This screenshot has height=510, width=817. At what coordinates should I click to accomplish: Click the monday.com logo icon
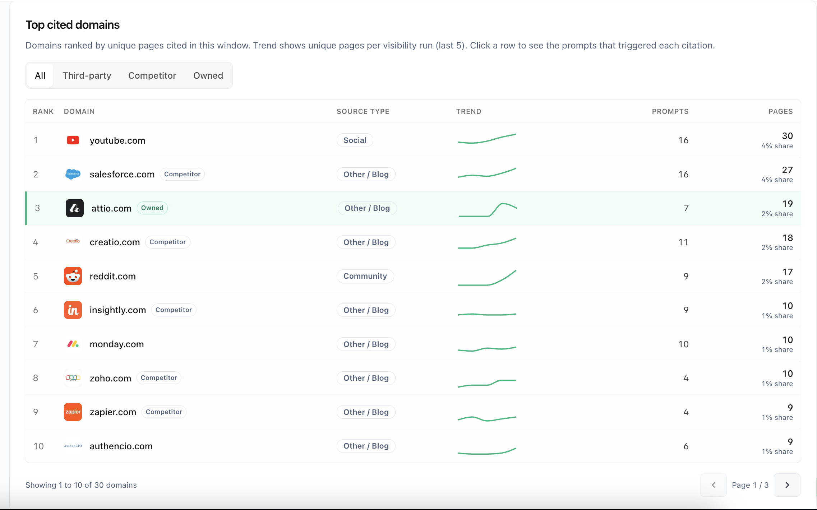(73, 344)
